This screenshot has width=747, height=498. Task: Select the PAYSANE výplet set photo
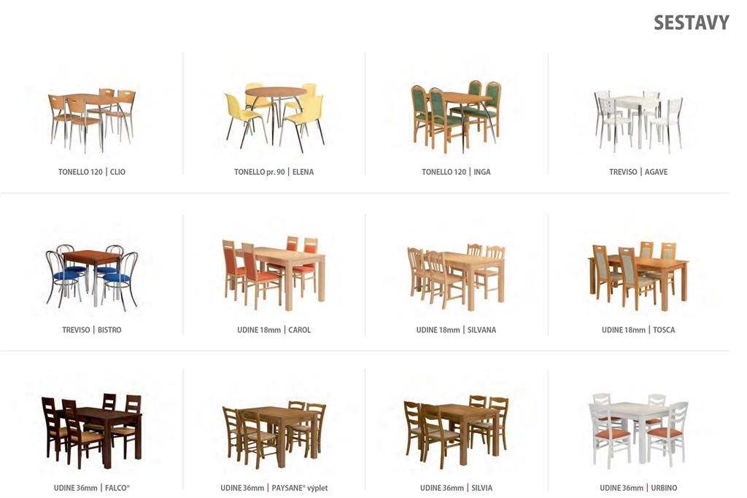click(x=274, y=435)
